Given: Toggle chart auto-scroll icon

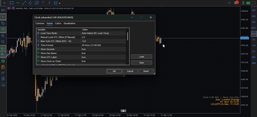Looking at the screenshot, I should click(3, 48).
